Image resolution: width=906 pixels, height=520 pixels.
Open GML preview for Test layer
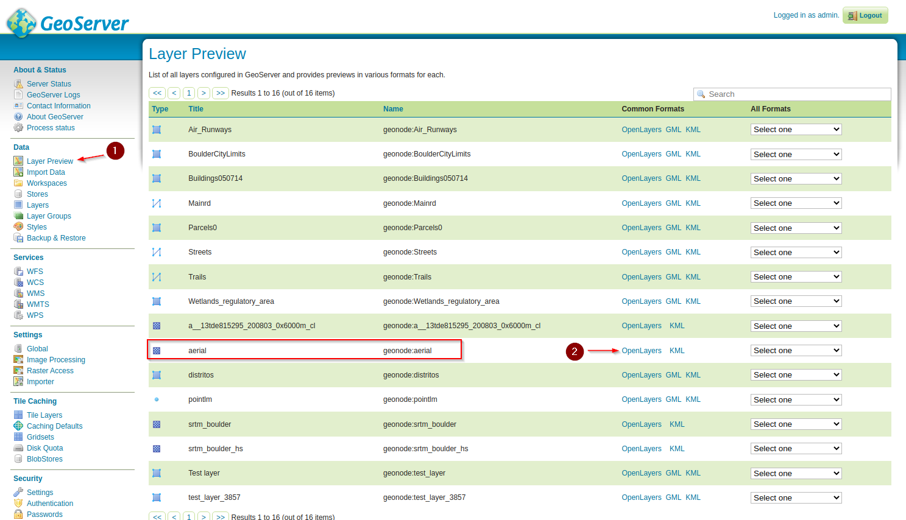[x=673, y=473]
